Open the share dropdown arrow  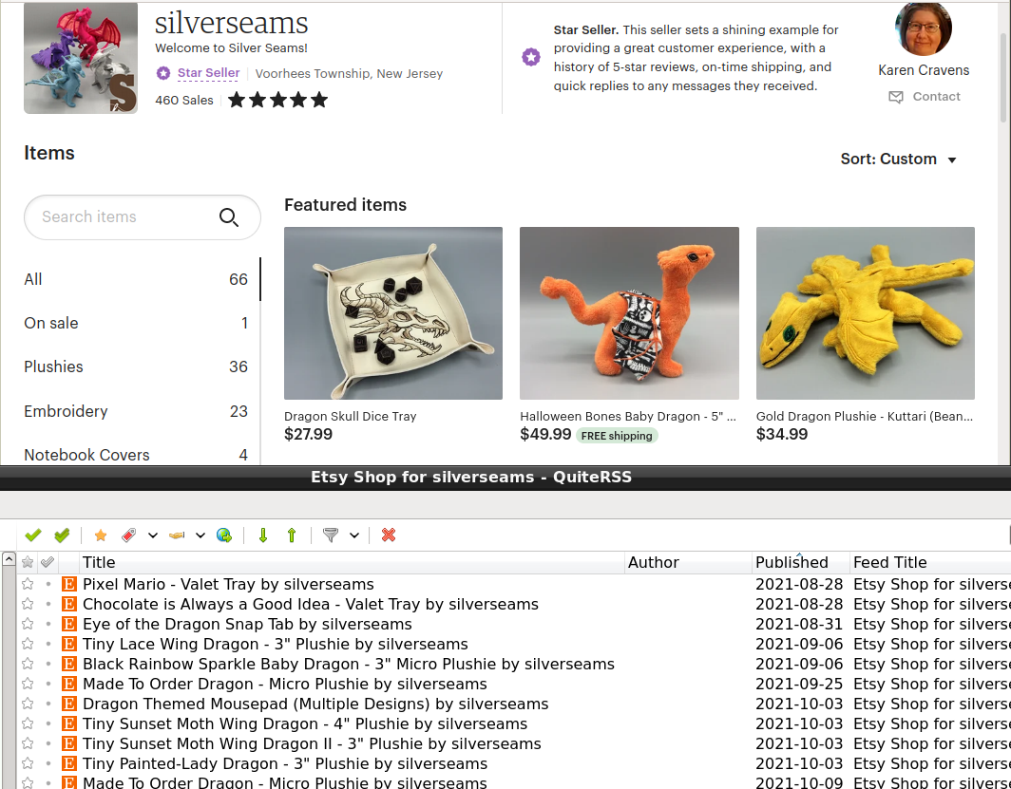[x=200, y=535]
